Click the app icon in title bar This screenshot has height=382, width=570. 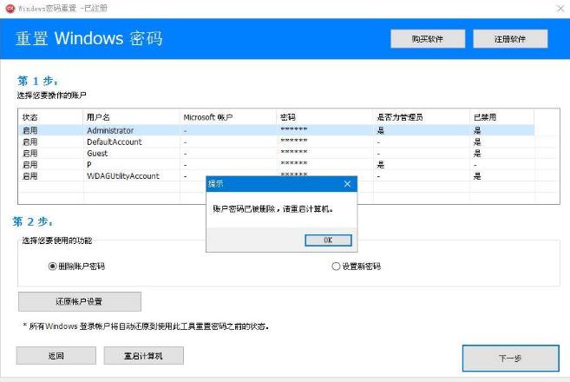tap(10, 9)
